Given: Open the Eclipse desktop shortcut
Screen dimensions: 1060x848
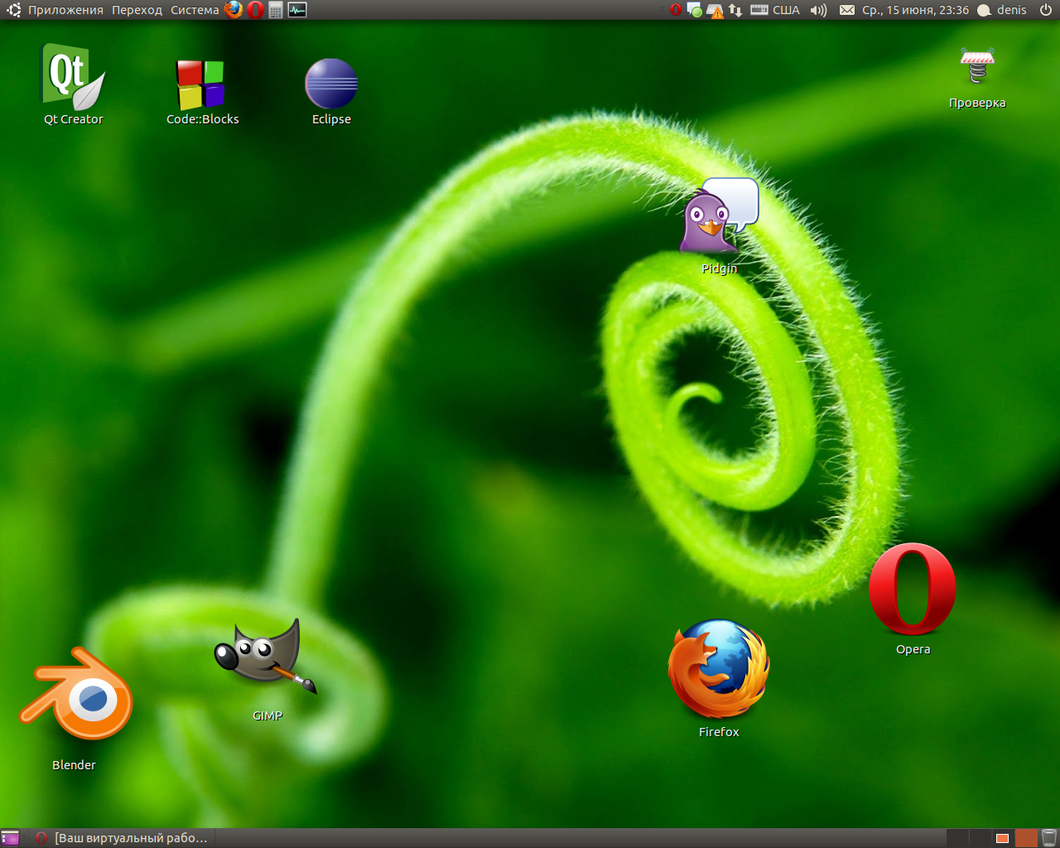Looking at the screenshot, I should (331, 84).
